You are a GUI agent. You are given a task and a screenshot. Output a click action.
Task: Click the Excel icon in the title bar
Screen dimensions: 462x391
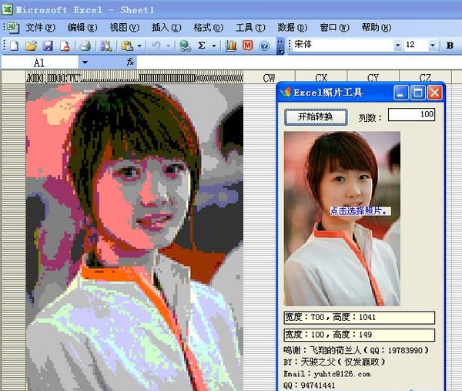point(7,9)
